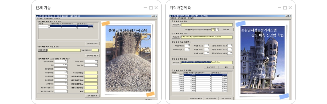Focus the 천연골재비중 input field
327x104 pixels.
pyautogui.click(x=61, y=69)
